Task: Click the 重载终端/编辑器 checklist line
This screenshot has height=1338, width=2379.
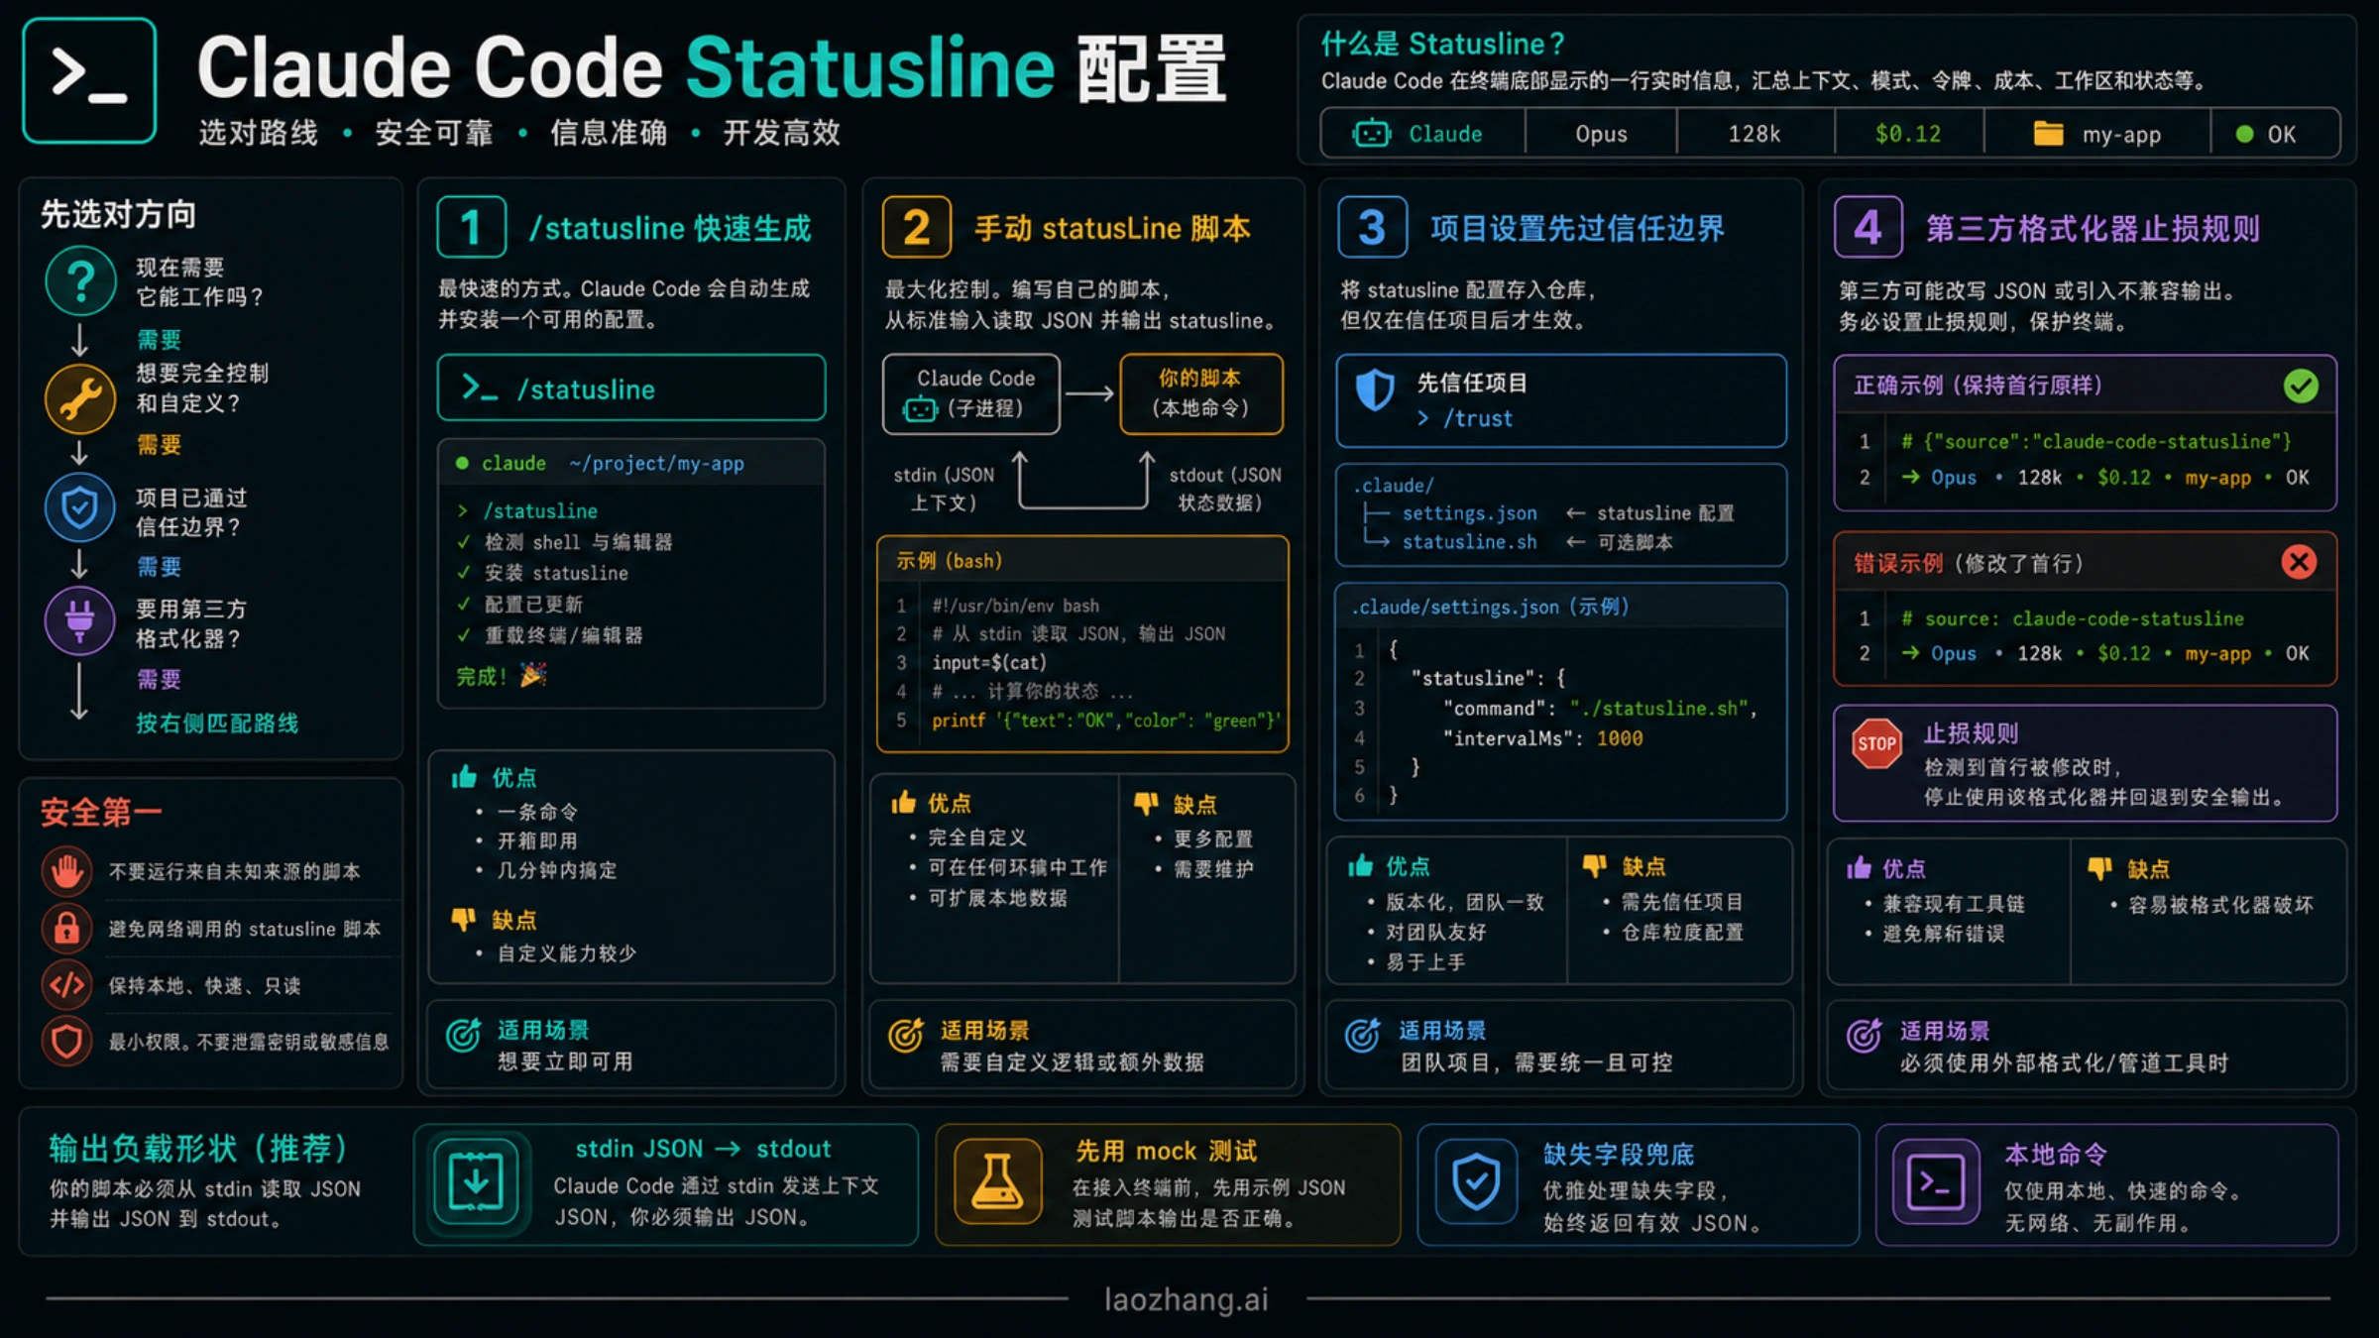Action: point(549,635)
